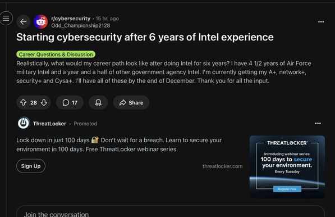Select Career Questions & Discussion flair

pos(56,55)
